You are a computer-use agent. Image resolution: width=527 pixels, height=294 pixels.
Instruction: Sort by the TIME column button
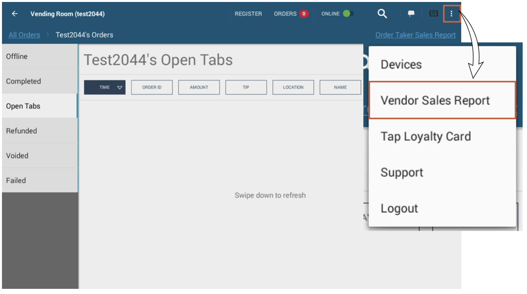point(105,87)
